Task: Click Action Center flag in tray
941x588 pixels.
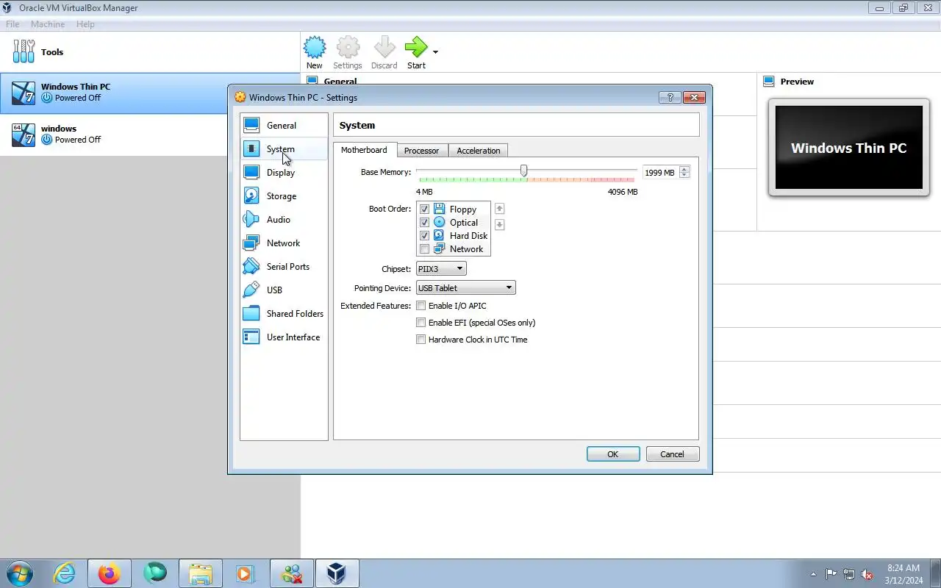Action: [x=831, y=574]
